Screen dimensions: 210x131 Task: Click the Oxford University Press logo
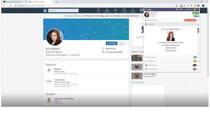click(49, 81)
